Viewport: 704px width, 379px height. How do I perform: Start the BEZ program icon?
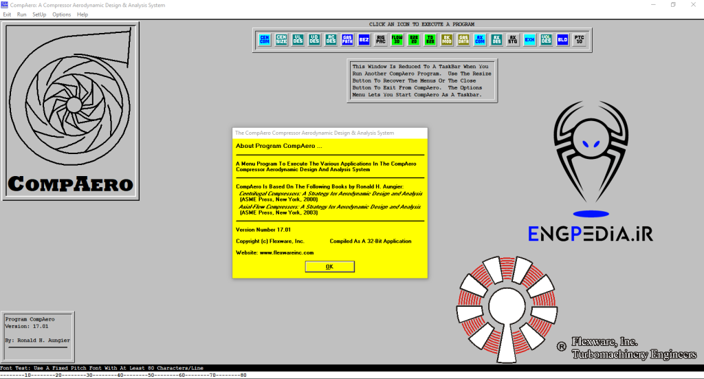click(x=364, y=40)
